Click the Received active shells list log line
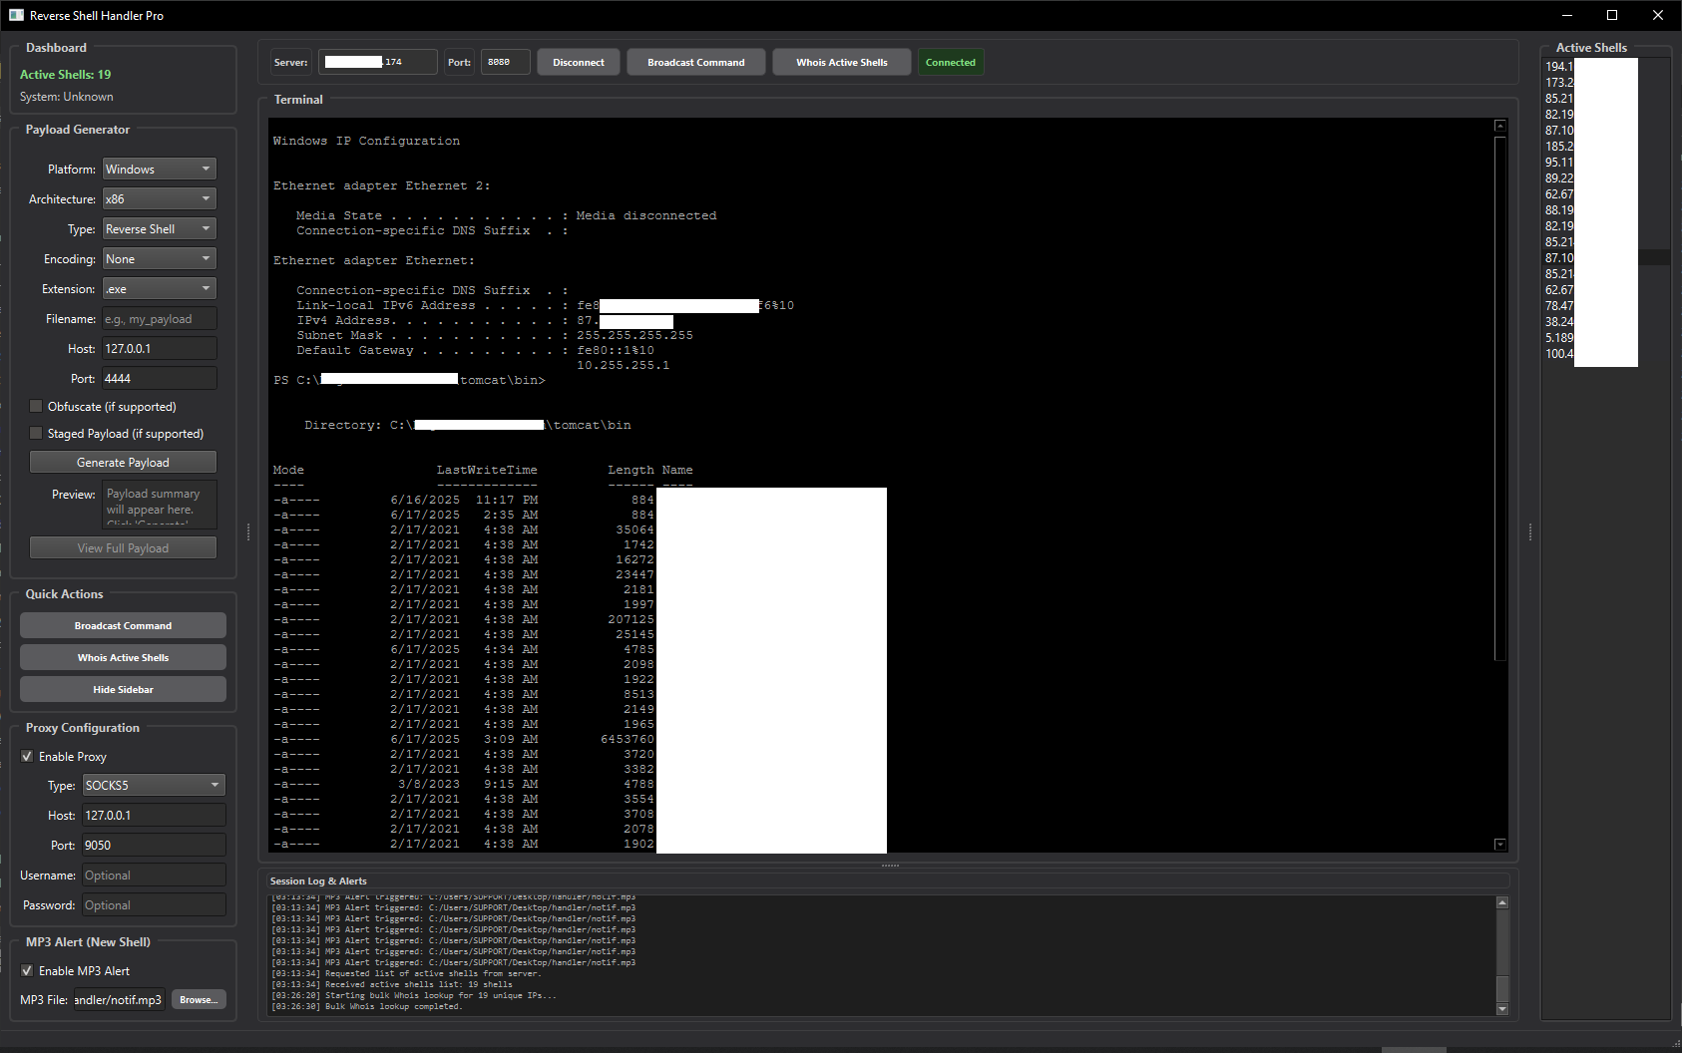Image resolution: width=1682 pixels, height=1053 pixels. tap(392, 984)
